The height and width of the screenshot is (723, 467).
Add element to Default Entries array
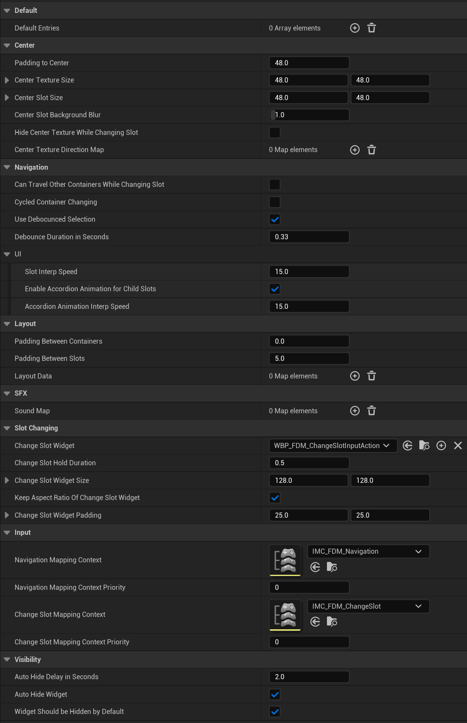point(355,28)
